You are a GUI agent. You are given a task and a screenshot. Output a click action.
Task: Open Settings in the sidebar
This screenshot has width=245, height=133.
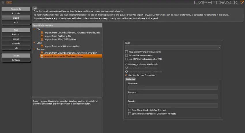coord(16,60)
